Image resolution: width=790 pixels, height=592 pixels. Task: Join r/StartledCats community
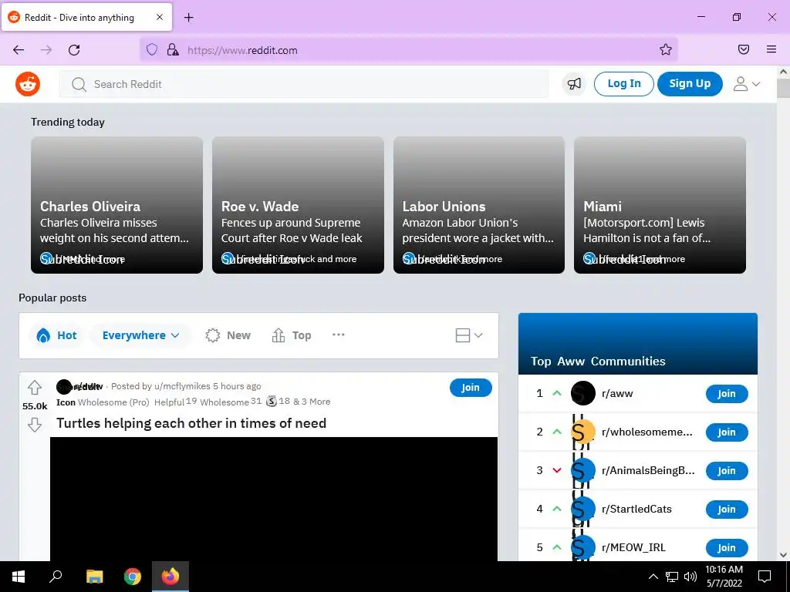click(x=727, y=509)
